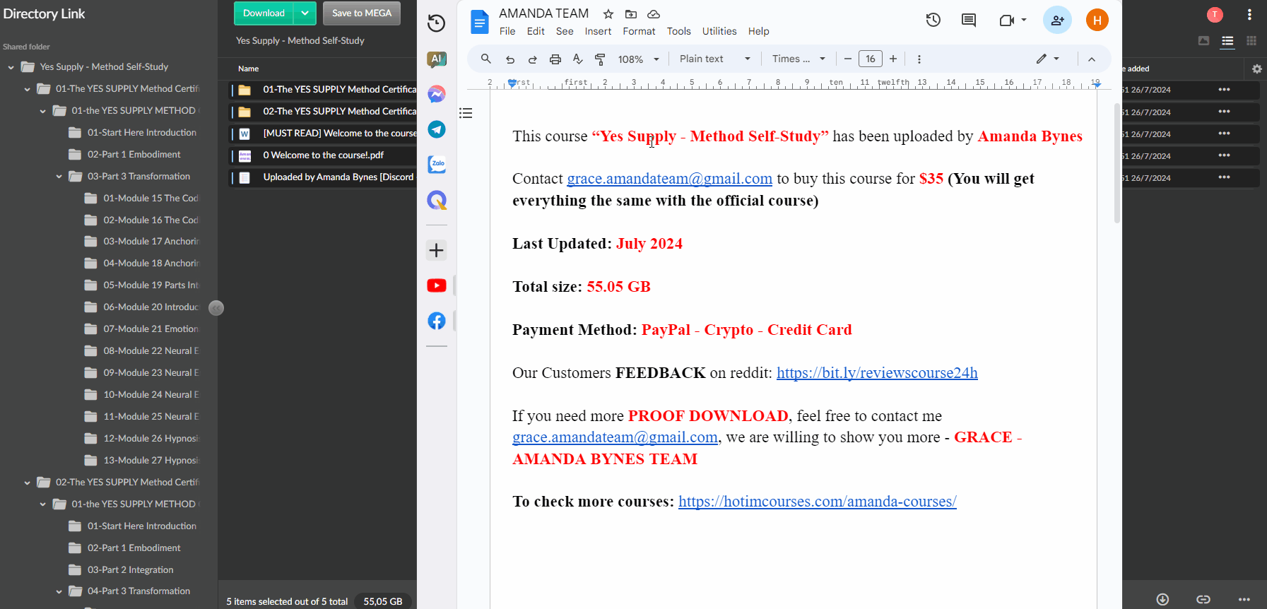Star the AMANDA TEAM document
This screenshot has width=1267, height=609.
click(608, 14)
